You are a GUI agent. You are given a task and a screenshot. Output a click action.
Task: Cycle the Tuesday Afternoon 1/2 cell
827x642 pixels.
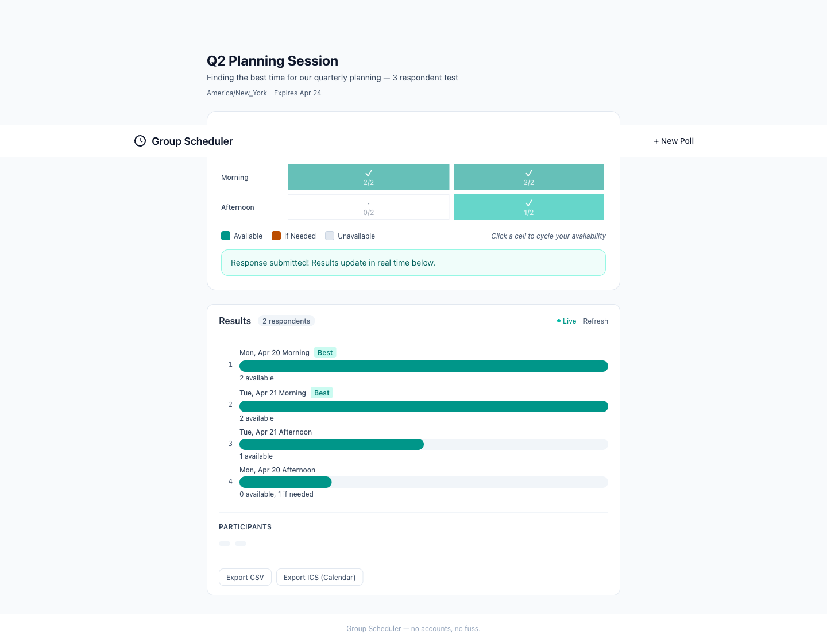pos(528,207)
